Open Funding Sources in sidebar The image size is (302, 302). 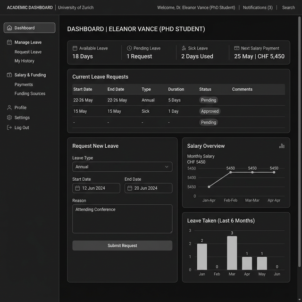click(30, 93)
